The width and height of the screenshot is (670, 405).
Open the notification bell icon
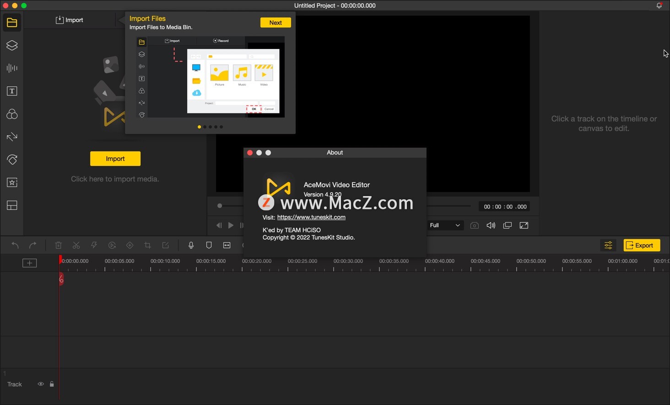(x=659, y=5)
